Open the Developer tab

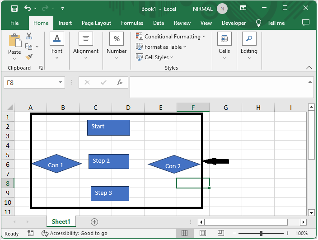click(234, 23)
